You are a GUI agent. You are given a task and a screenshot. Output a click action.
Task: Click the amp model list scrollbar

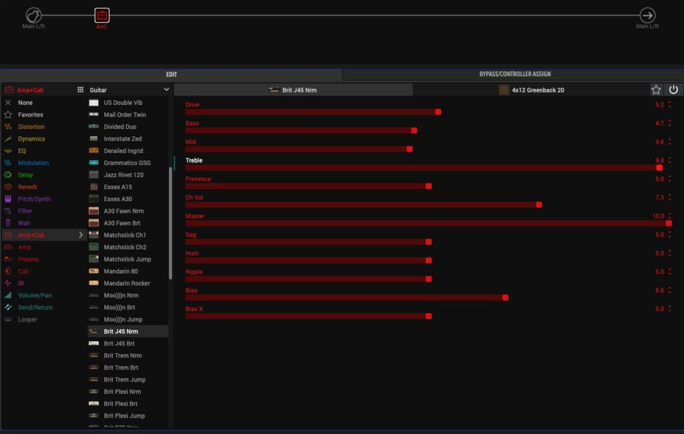tap(171, 221)
